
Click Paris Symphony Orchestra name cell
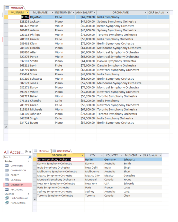click(60, 188)
